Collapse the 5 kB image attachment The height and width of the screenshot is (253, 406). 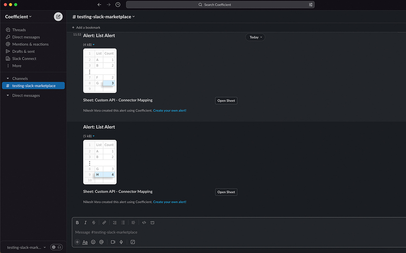click(x=93, y=136)
